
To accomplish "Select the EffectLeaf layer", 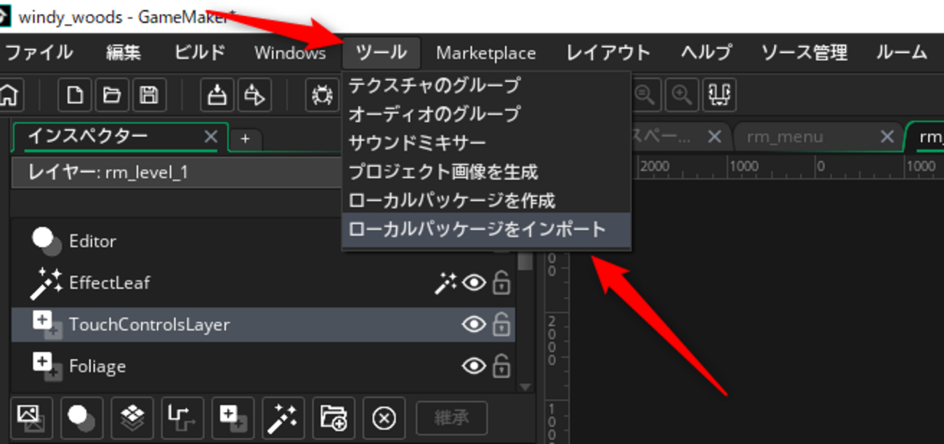I will click(x=263, y=283).
